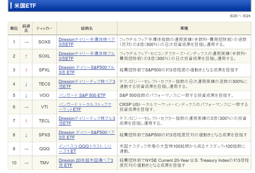
Task: Open Direxion 20年超米国債ベア3倍 ETF link
Action: click(x=86, y=163)
